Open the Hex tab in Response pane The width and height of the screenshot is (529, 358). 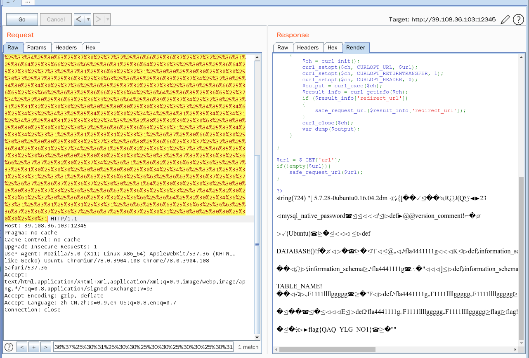point(333,47)
